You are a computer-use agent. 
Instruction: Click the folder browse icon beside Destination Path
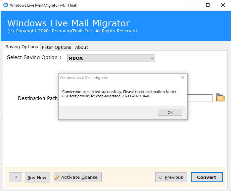point(220,98)
